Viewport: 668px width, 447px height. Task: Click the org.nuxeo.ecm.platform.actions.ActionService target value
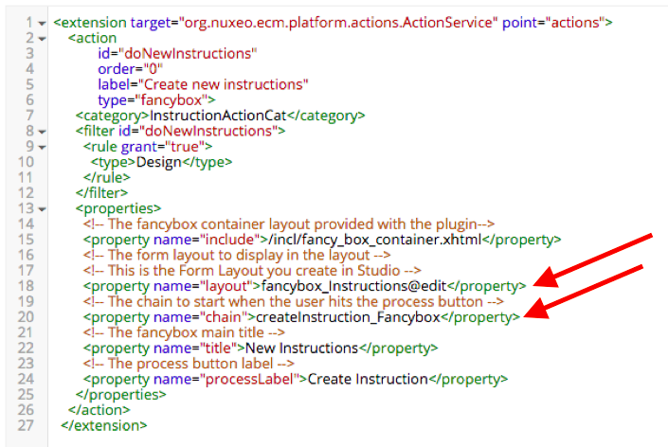[338, 23]
